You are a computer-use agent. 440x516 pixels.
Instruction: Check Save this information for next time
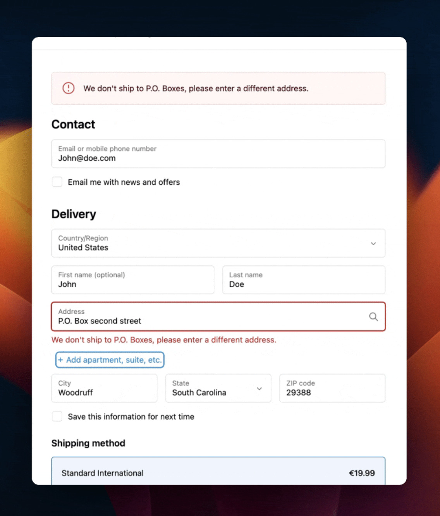click(x=57, y=416)
